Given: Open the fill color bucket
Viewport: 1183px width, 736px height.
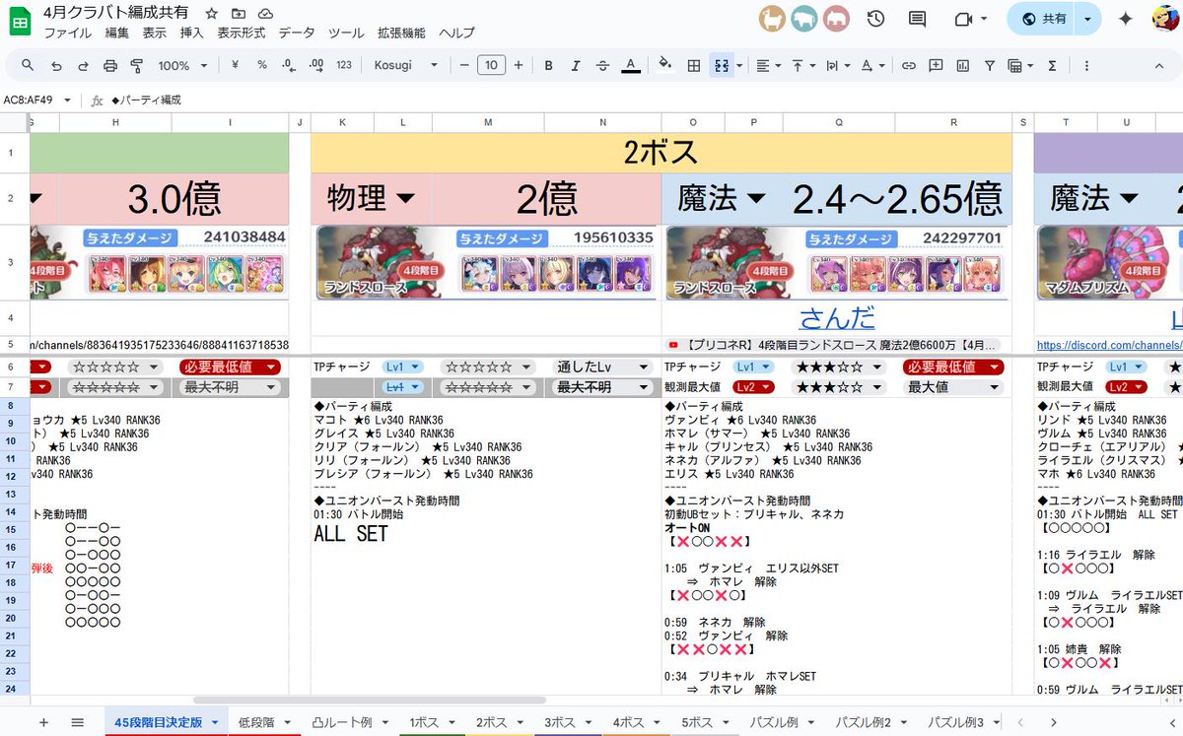Looking at the screenshot, I should click(x=665, y=65).
